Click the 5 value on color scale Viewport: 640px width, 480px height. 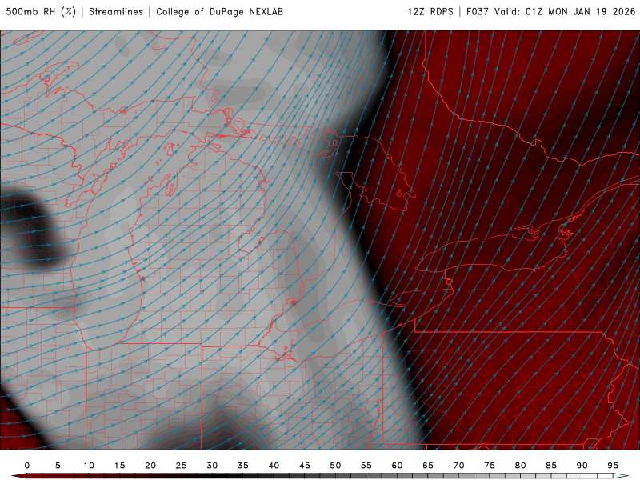[x=58, y=466]
